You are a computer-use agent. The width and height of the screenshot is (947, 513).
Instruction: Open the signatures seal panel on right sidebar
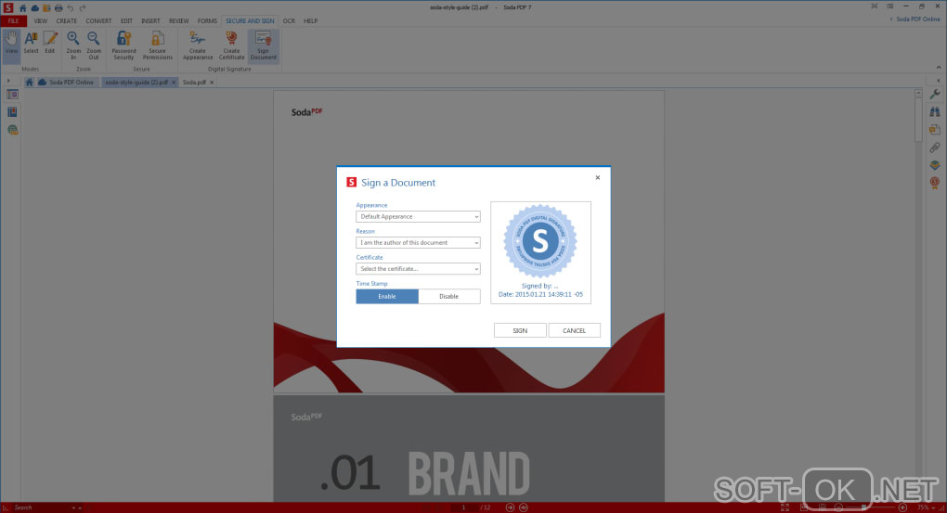pos(935,182)
